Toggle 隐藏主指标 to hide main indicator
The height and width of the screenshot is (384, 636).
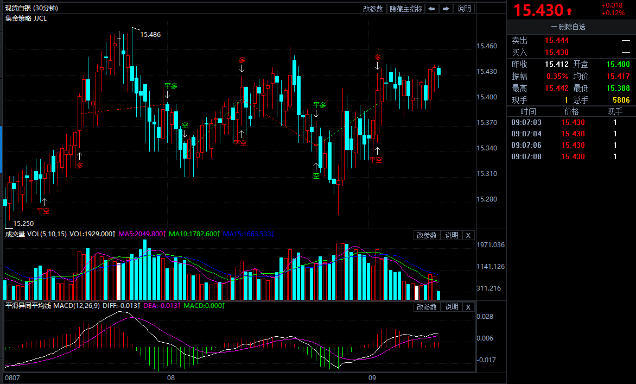405,9
